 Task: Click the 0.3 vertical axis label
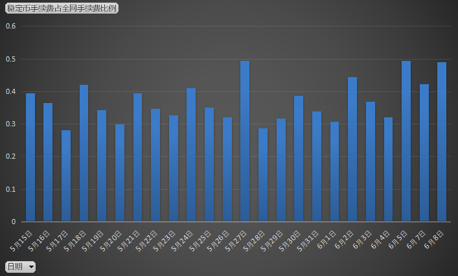(x=10, y=124)
